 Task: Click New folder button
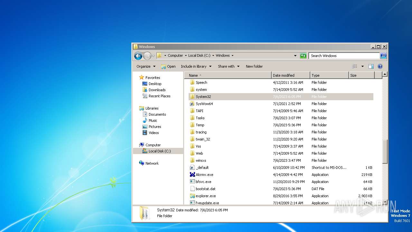pyautogui.click(x=254, y=66)
